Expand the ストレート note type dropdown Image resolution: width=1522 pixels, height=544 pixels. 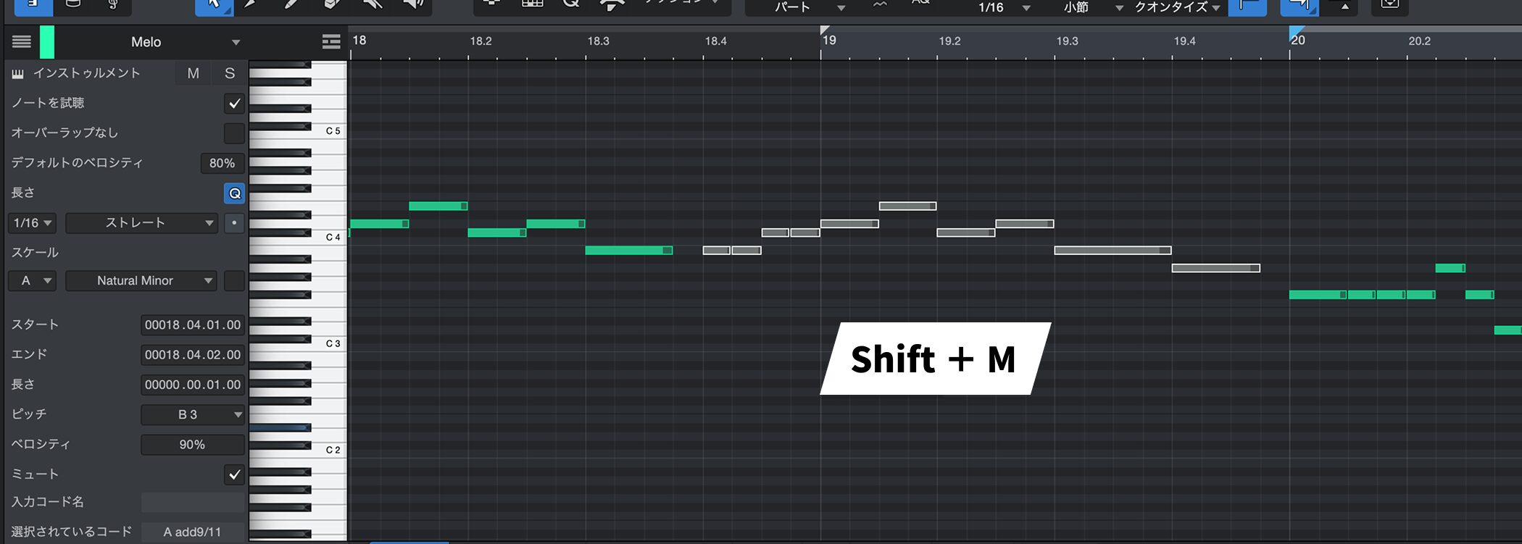[141, 223]
